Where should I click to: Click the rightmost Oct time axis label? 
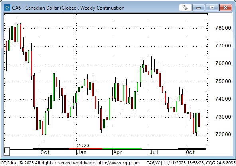tap(190, 152)
